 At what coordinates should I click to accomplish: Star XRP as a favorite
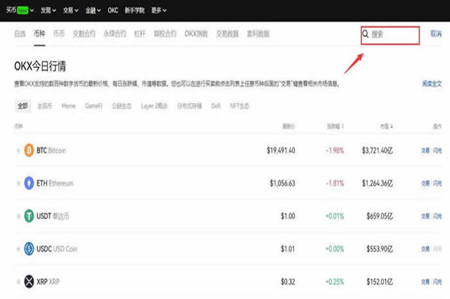(18, 281)
